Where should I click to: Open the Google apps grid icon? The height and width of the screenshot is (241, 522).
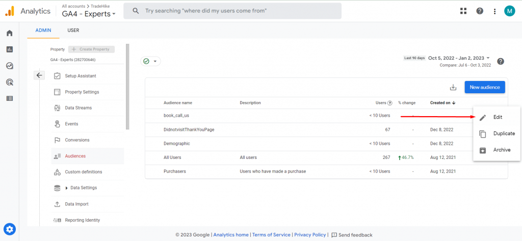(x=463, y=11)
